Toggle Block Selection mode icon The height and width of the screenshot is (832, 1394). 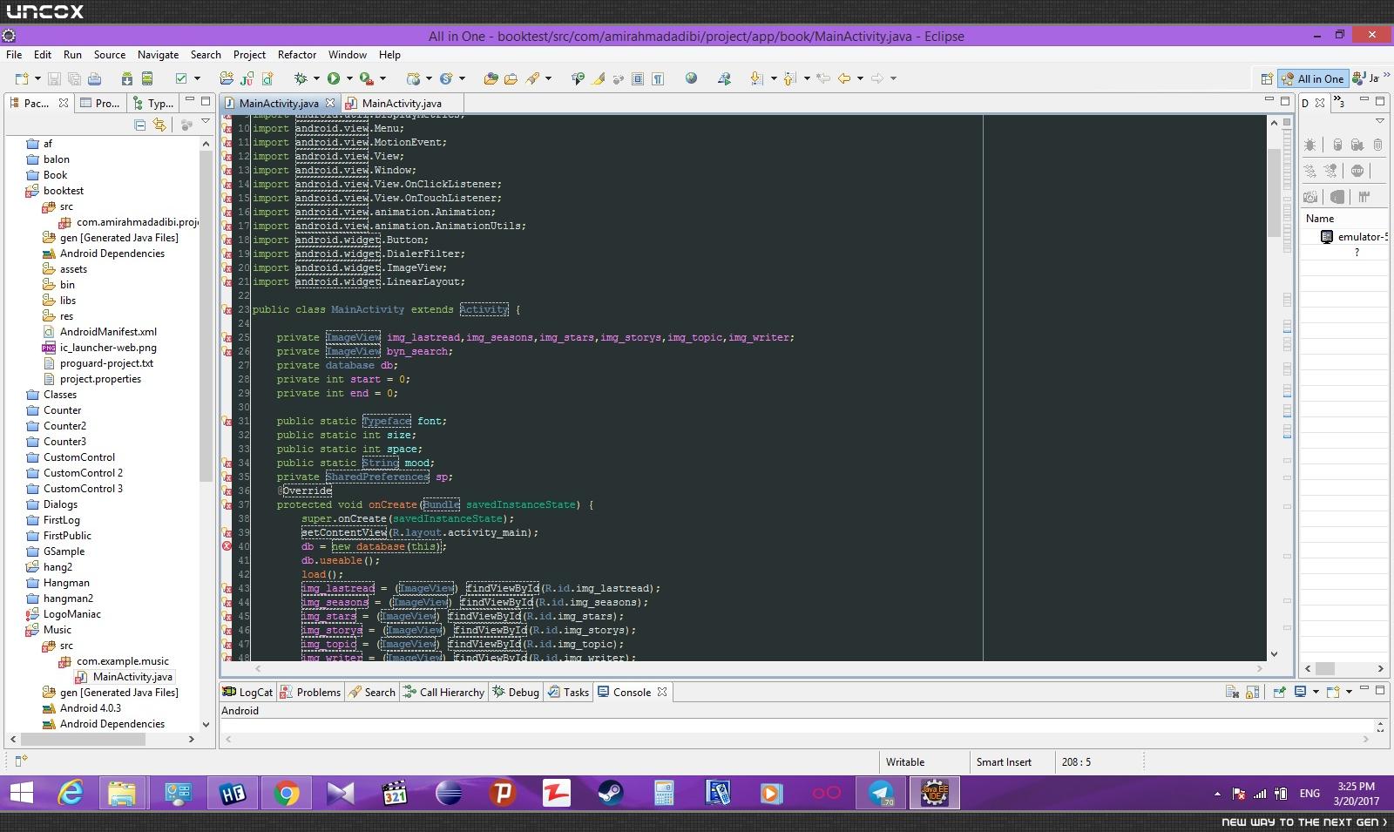click(638, 78)
